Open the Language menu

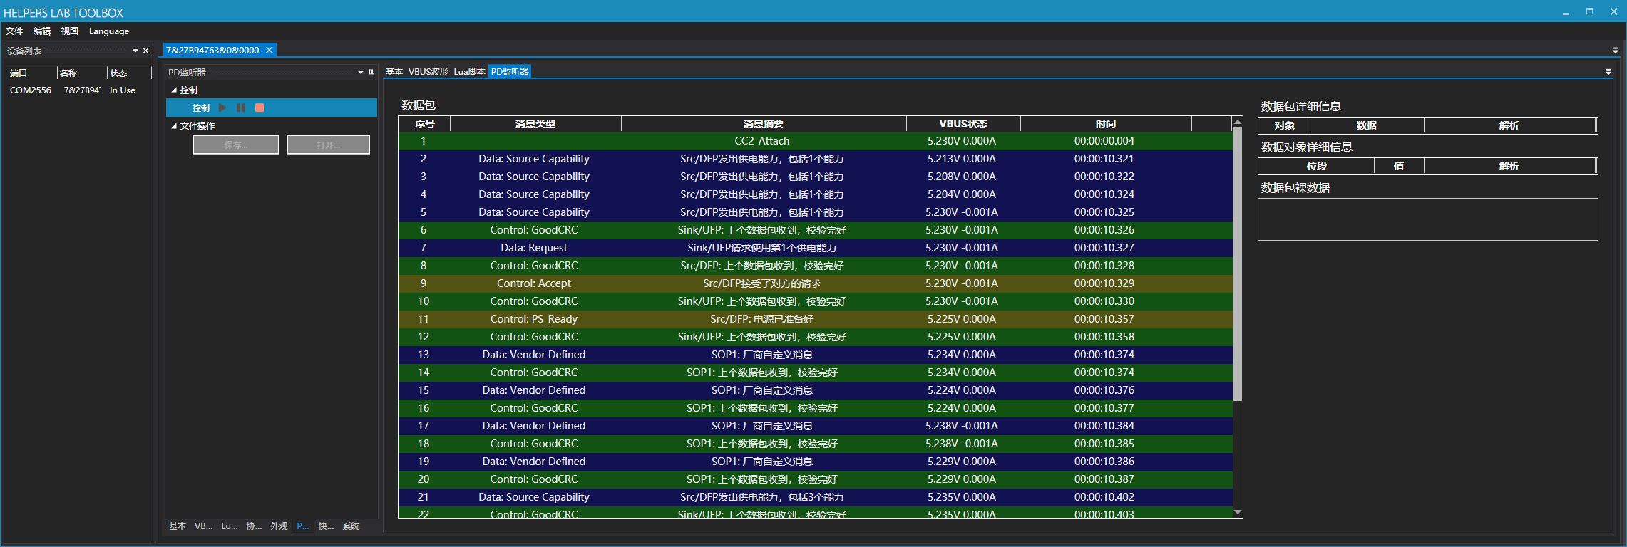[x=109, y=31]
